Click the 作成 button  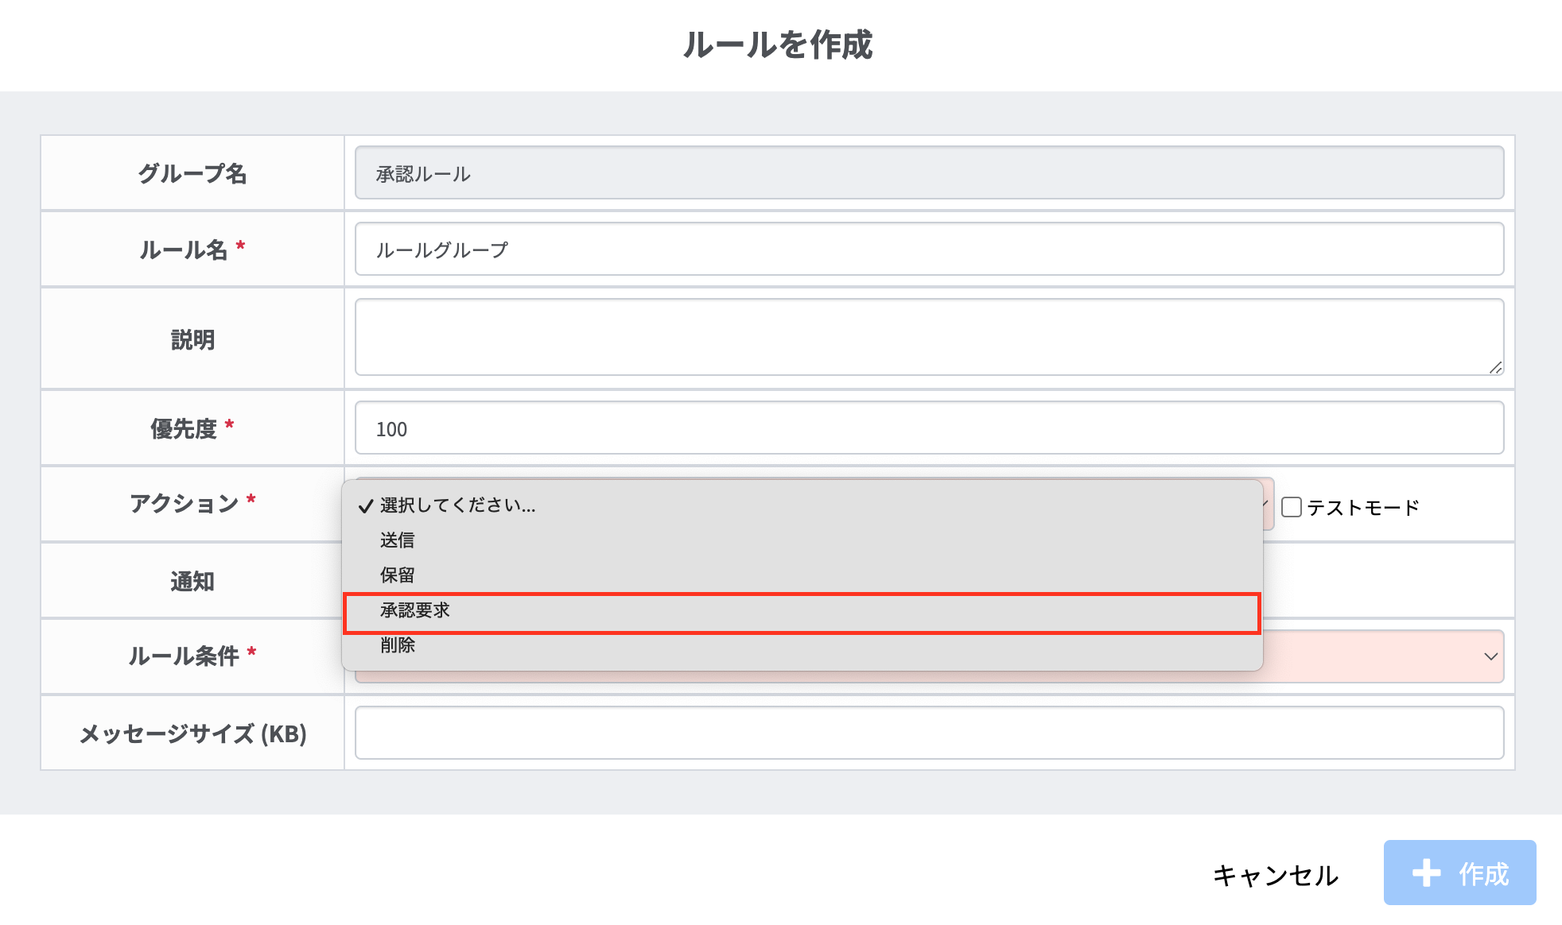tap(1460, 873)
